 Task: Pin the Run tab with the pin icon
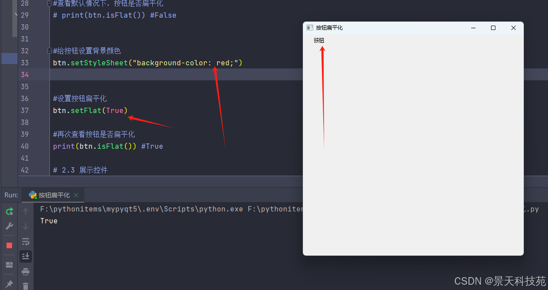(x=9, y=284)
